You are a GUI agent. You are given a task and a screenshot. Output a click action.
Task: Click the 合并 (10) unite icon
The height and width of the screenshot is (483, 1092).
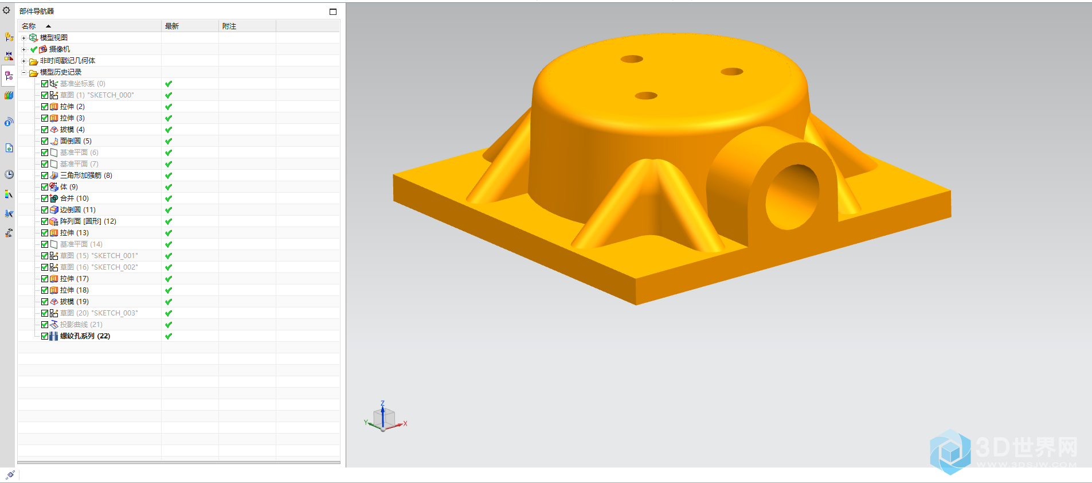click(x=54, y=198)
